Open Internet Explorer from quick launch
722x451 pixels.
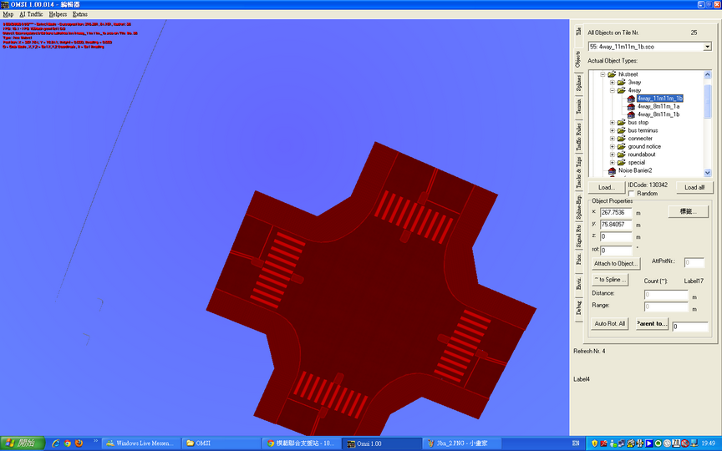coord(56,443)
